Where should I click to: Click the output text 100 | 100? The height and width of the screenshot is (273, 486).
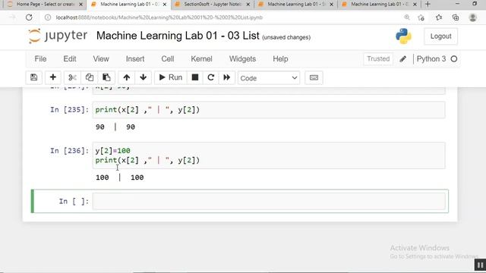pyautogui.click(x=120, y=177)
